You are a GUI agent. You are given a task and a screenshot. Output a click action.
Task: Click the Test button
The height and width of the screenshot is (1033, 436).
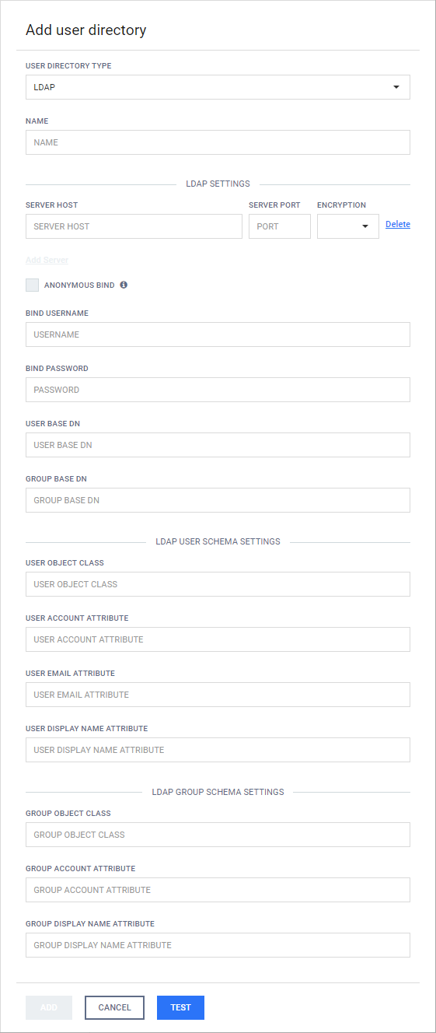pyautogui.click(x=180, y=1007)
